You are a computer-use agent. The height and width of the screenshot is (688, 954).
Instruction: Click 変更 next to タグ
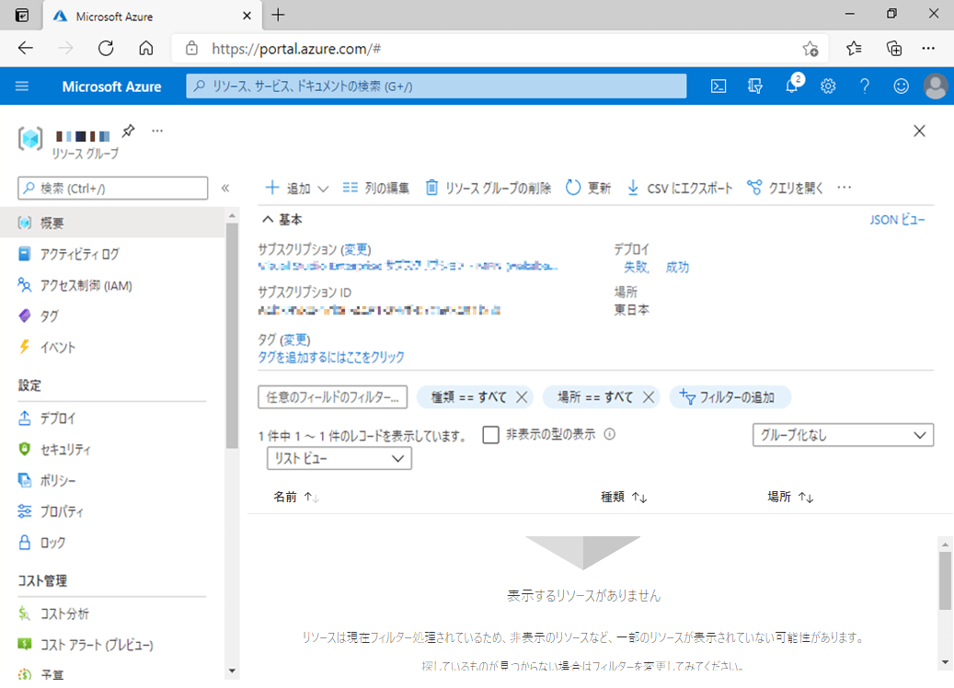click(295, 340)
